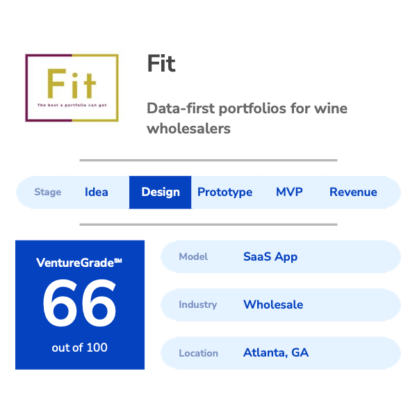417x417 pixels.
Task: Click the 'out of 100' caption
Action: click(80, 347)
